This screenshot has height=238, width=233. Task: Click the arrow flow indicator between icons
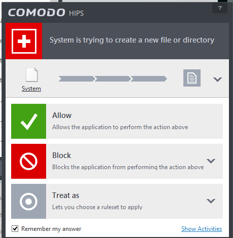point(113,79)
